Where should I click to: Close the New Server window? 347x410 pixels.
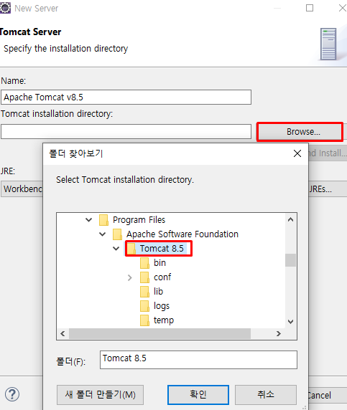click(x=342, y=8)
